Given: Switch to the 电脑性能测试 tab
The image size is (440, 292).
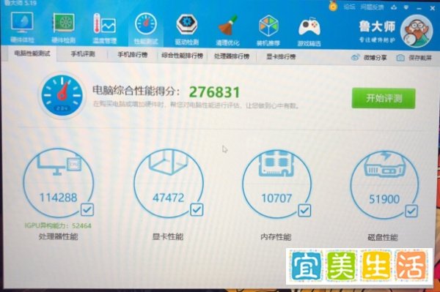Looking at the screenshot, I should 32,53.
